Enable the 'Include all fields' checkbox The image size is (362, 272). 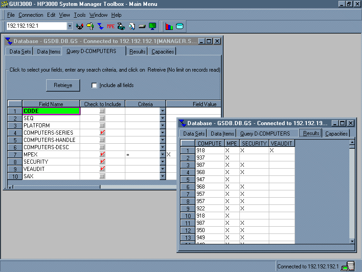(95, 85)
